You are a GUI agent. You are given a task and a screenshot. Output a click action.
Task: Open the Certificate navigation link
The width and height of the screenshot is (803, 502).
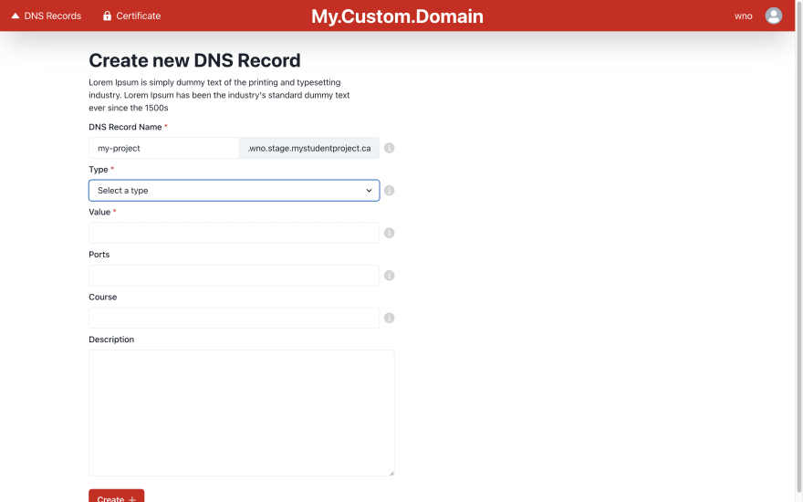pos(131,16)
